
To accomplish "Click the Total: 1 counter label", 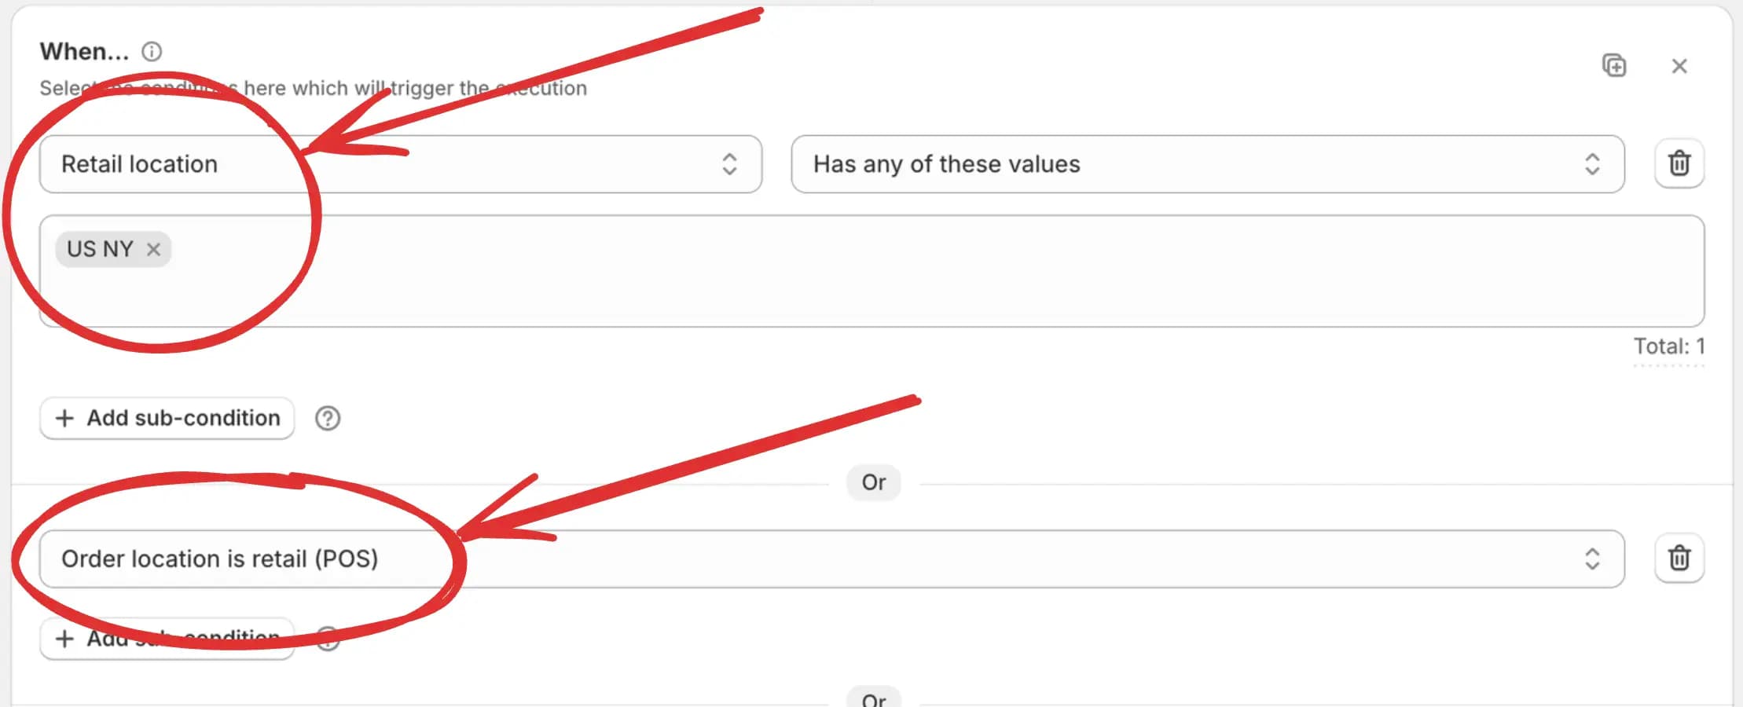I will point(1668,346).
